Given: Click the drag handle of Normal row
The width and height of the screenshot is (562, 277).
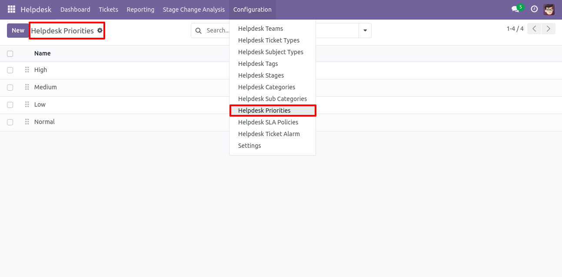Looking at the screenshot, I should [x=27, y=122].
